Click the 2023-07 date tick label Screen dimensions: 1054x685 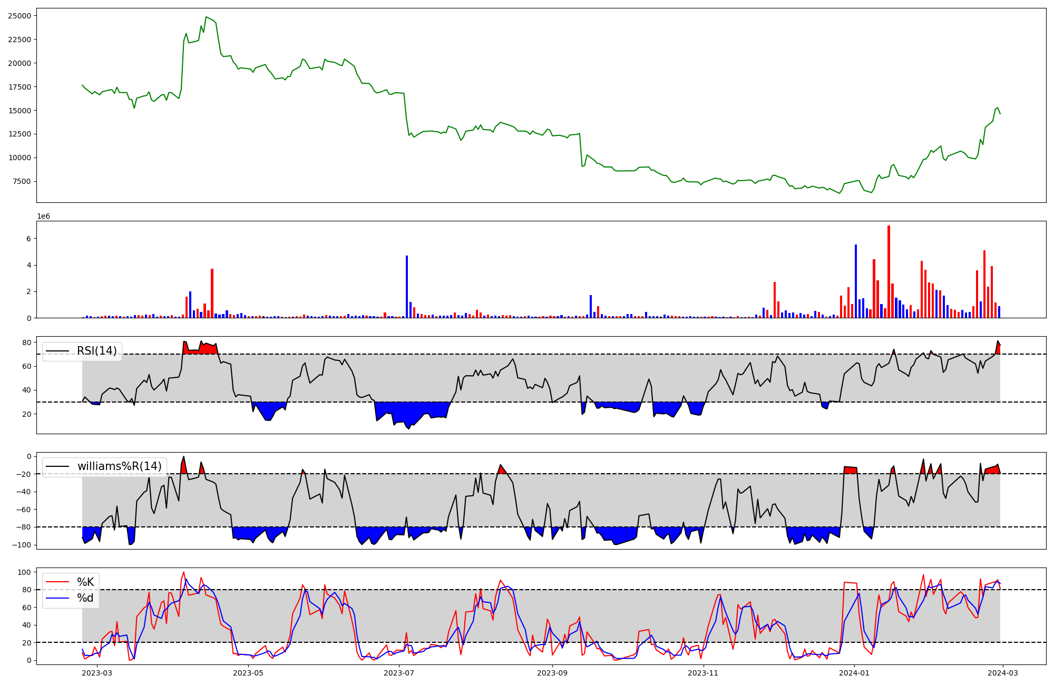tap(399, 673)
